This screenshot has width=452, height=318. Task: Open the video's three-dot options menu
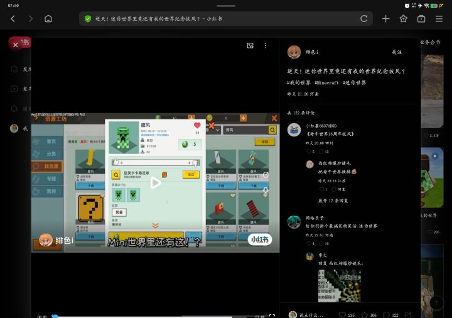point(266,46)
